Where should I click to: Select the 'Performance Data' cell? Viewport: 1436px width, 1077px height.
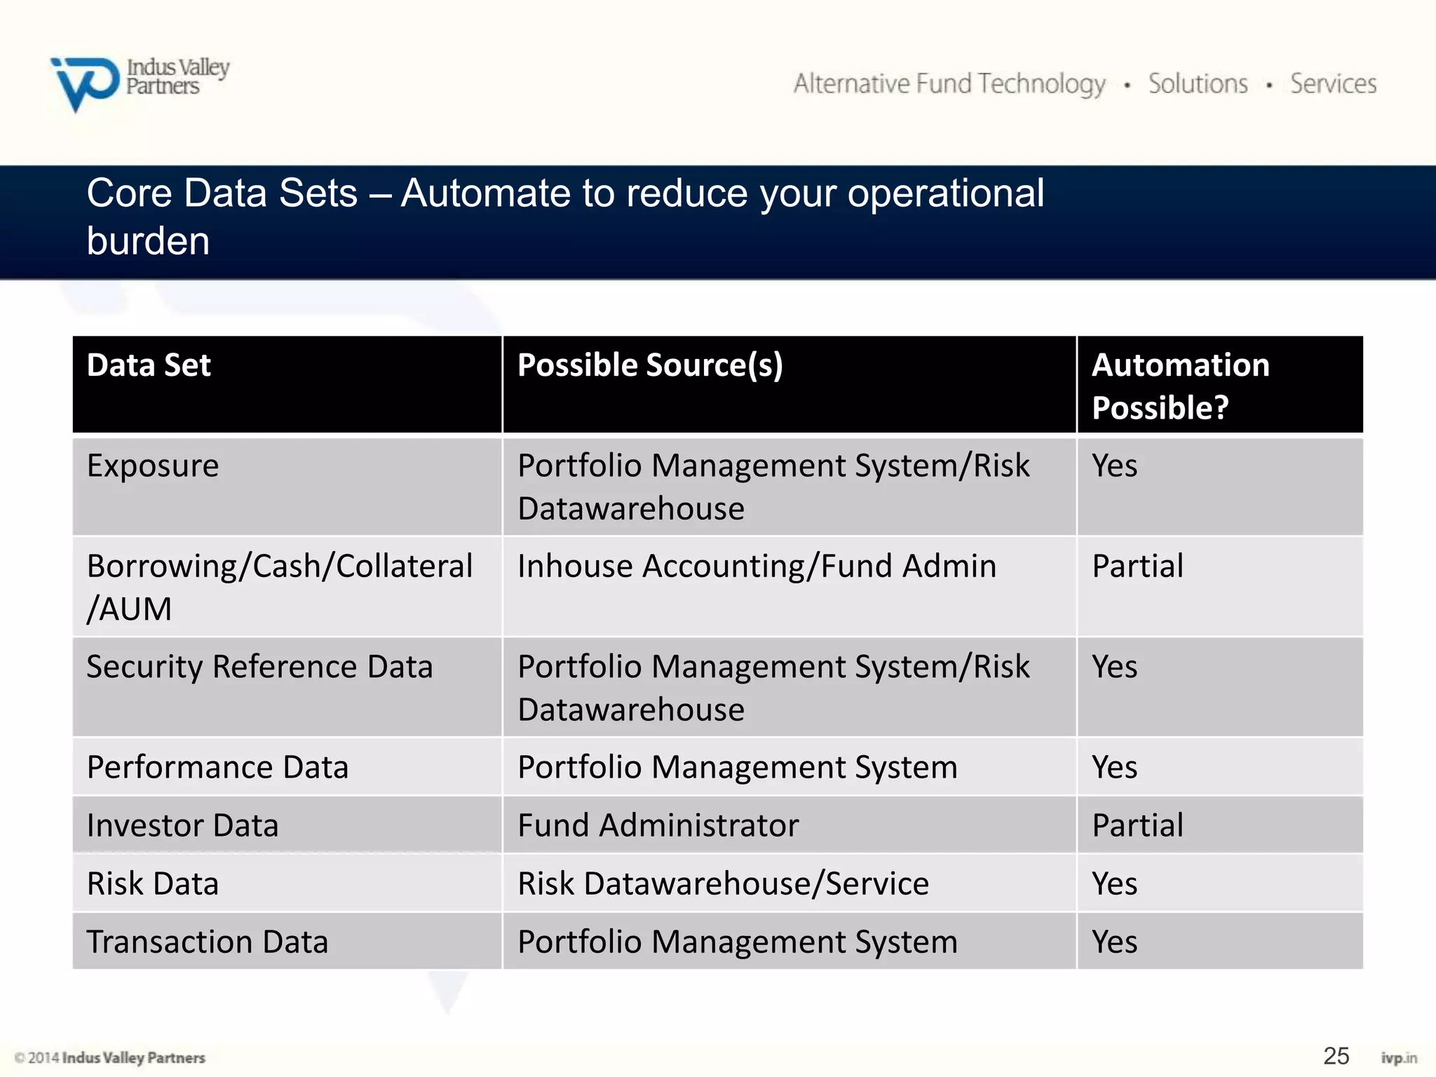(287, 766)
